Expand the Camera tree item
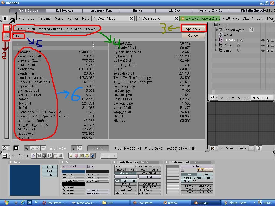This screenshot has width=275, height=206. pyautogui.click(x=216, y=40)
